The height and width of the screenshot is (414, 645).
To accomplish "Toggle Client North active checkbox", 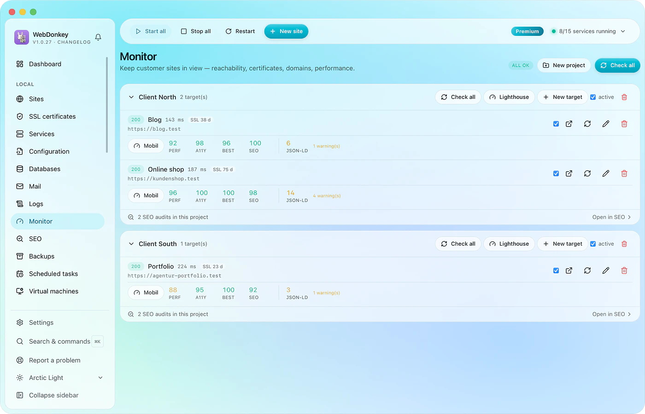I will pyautogui.click(x=593, y=97).
